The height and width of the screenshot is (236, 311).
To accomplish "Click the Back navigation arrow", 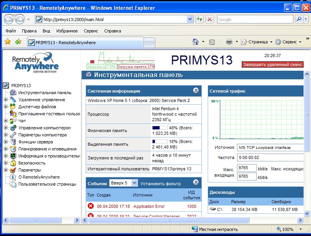I will point(9,20).
